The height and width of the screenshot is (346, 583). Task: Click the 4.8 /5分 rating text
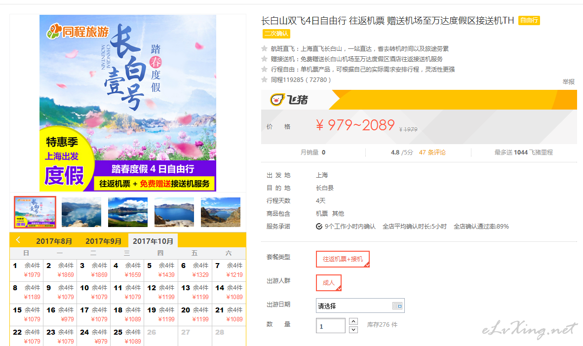point(402,153)
